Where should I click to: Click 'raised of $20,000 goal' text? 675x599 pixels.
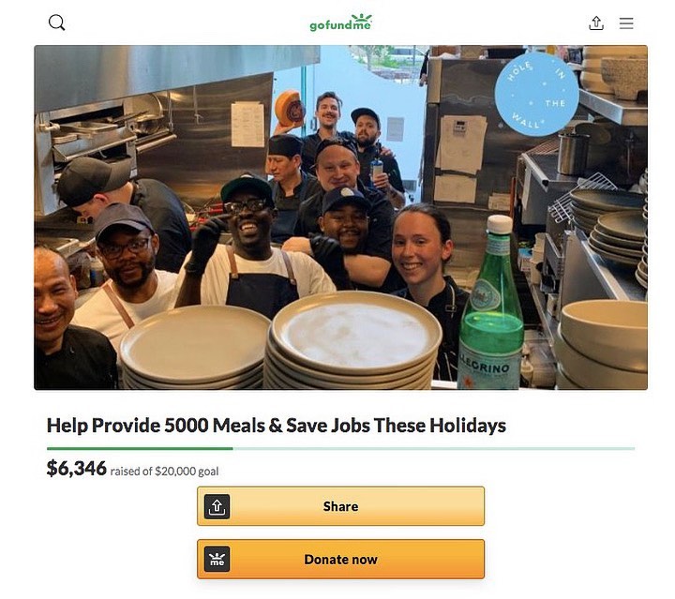[x=164, y=472]
